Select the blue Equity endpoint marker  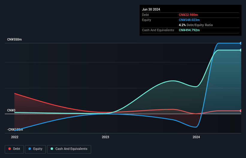[x=241, y=43]
